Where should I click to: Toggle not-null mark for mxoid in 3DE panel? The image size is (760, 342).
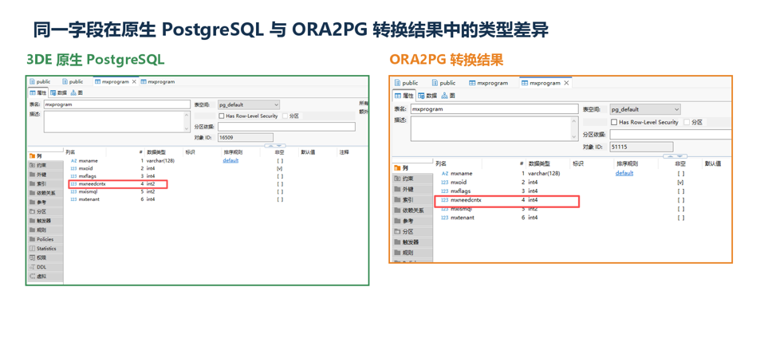coord(280,168)
